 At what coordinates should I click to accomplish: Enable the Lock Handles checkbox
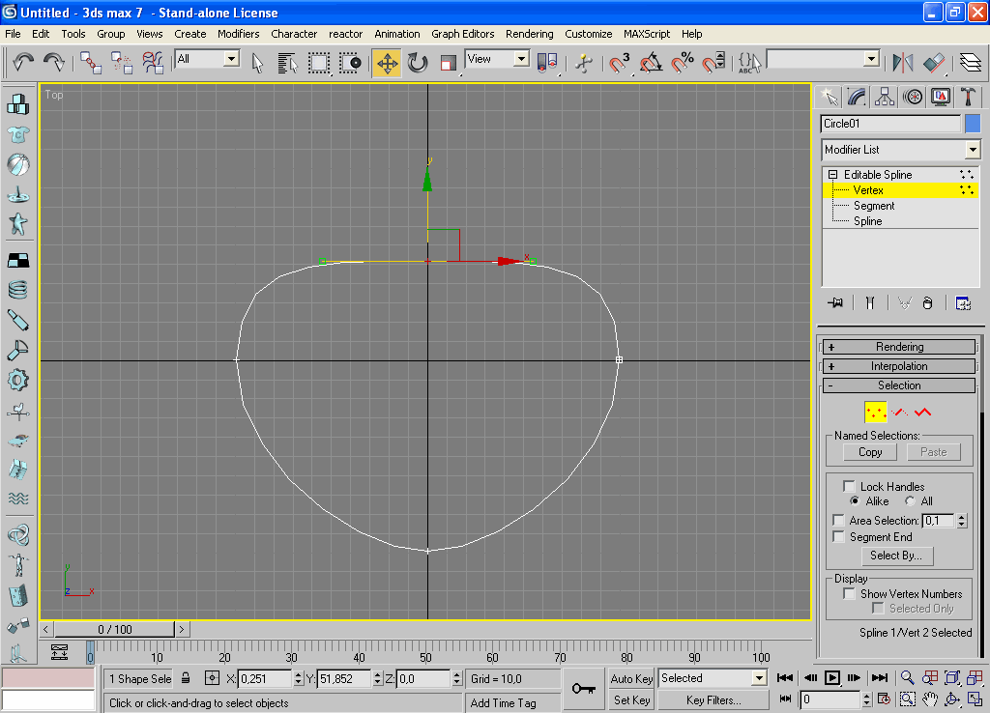click(x=850, y=487)
